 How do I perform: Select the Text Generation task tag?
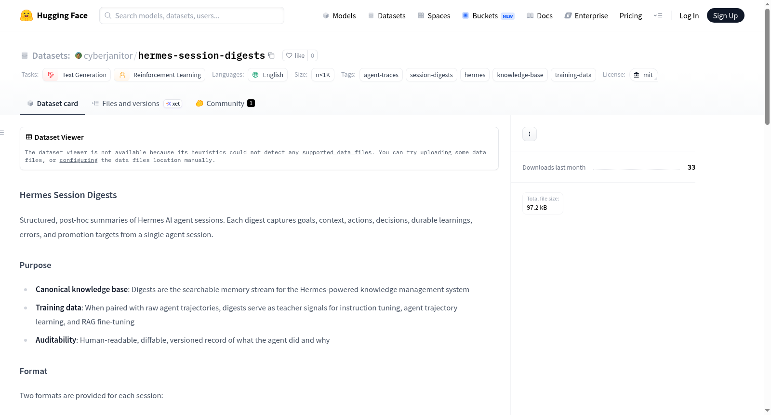[x=77, y=75]
